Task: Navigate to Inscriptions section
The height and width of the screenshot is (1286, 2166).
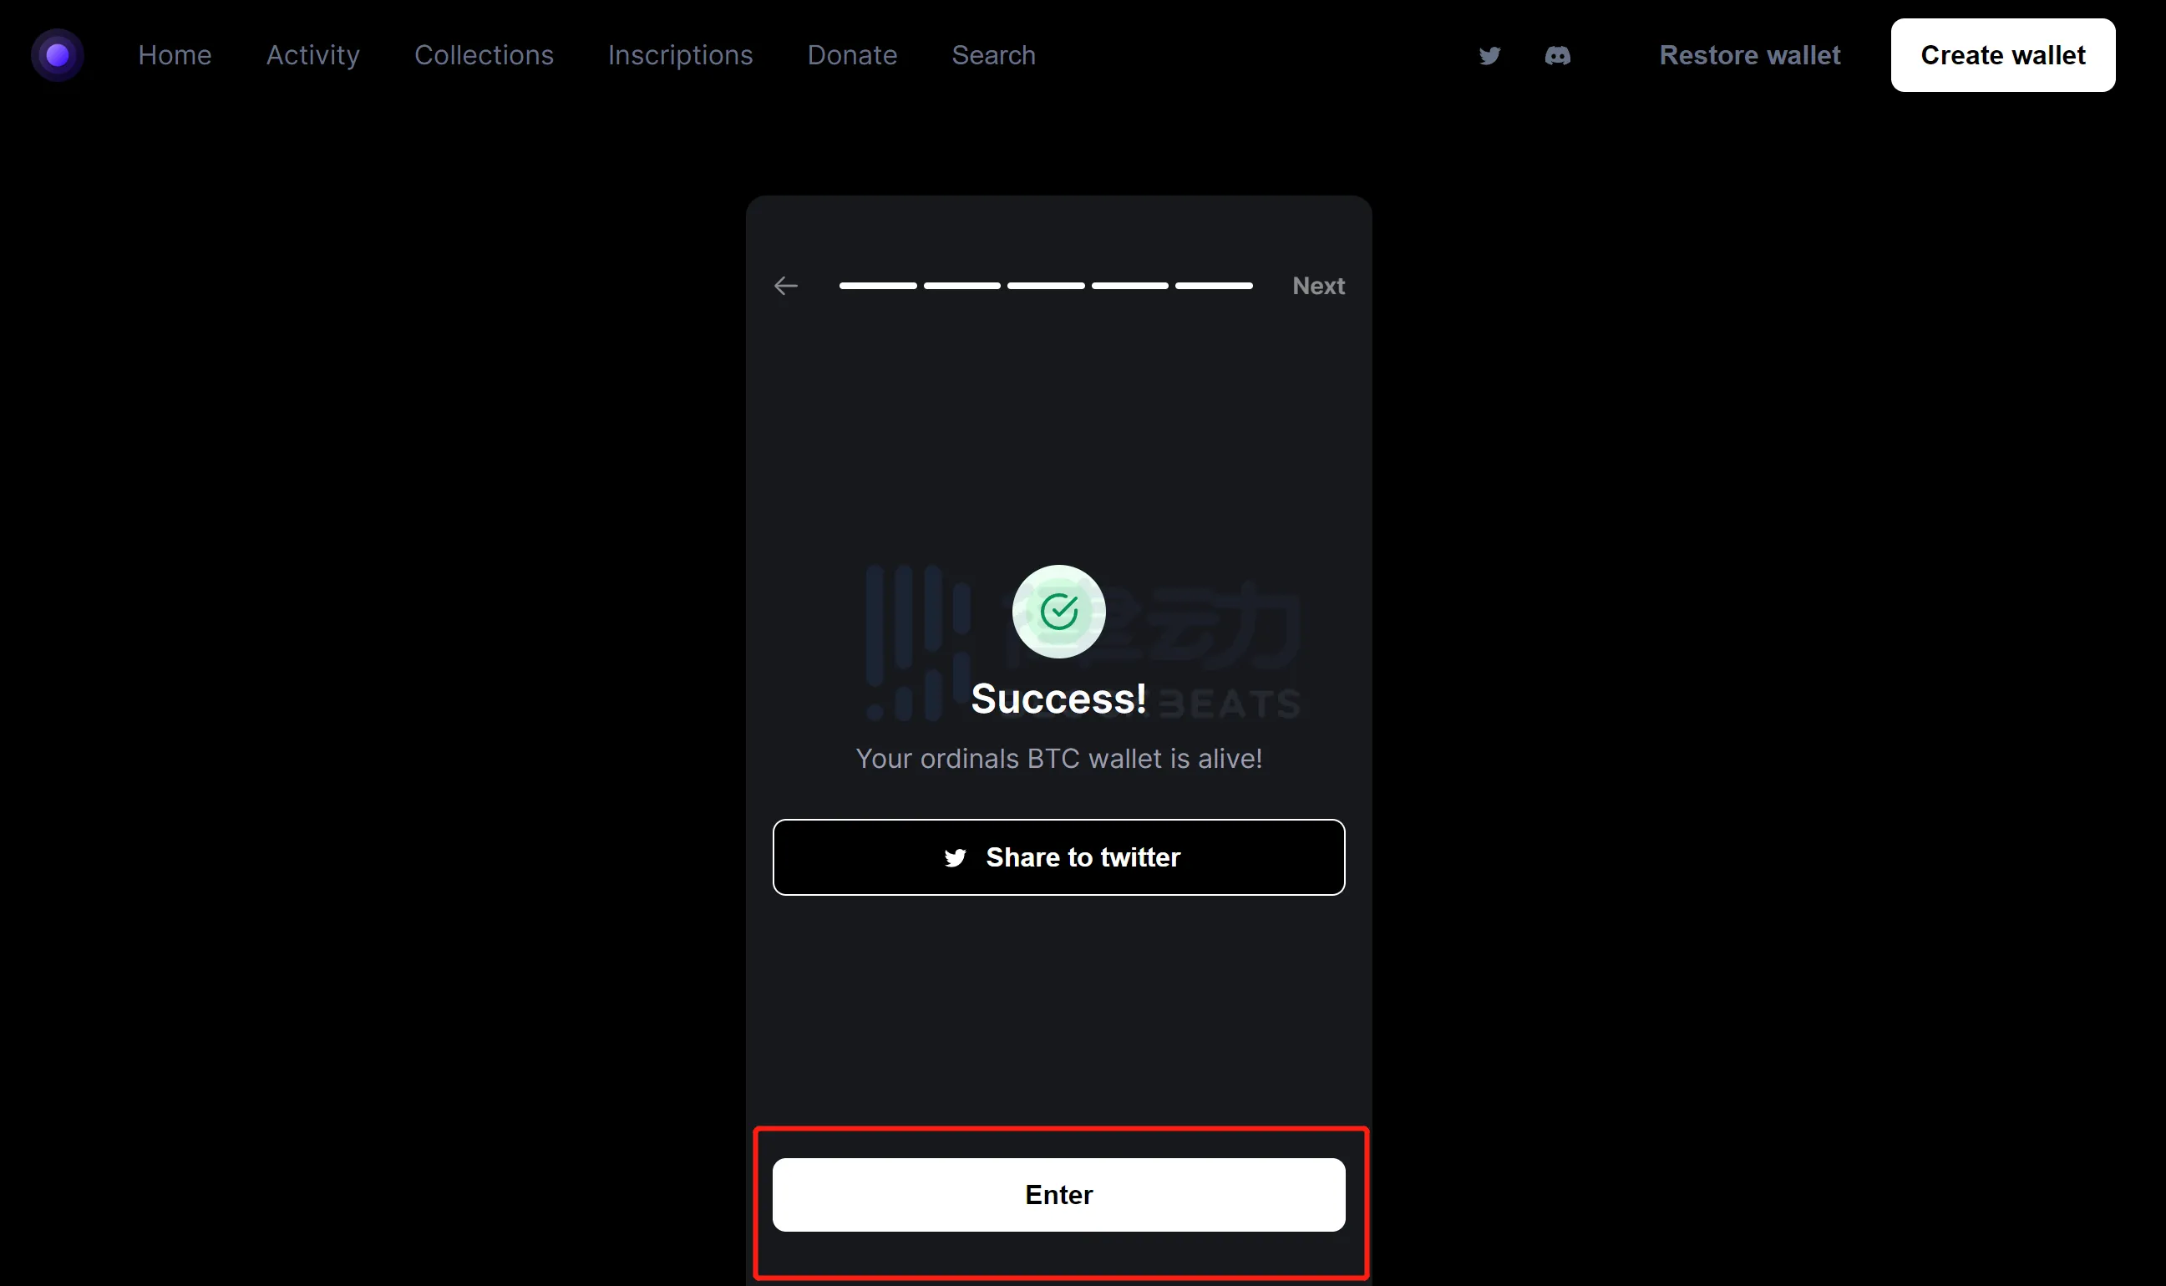Action: (x=679, y=55)
